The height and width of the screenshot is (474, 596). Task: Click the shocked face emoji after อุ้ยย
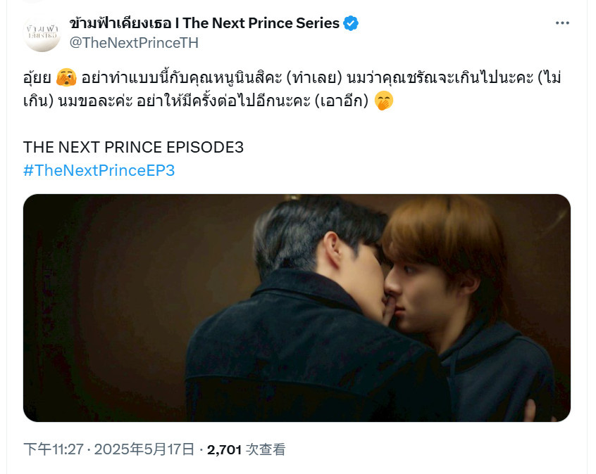66,78
